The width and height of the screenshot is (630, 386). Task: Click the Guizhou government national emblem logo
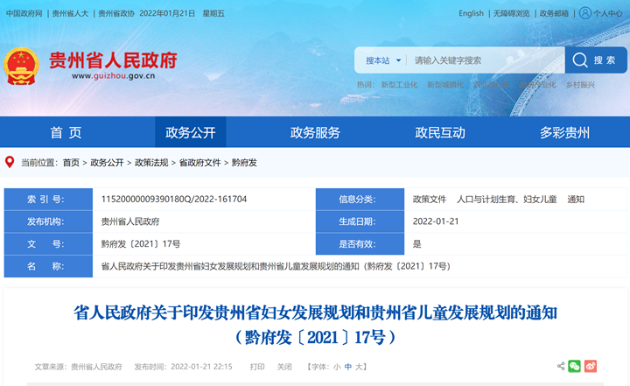[21, 67]
